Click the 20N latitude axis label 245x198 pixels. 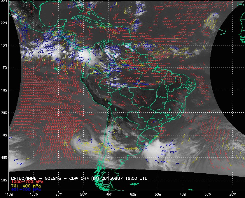4,23
